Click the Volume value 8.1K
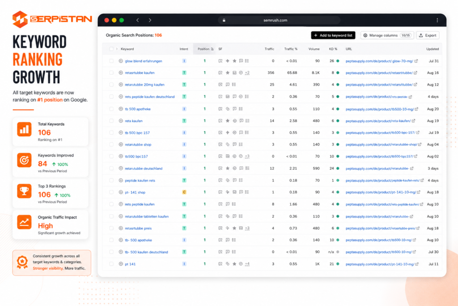 (315, 73)
